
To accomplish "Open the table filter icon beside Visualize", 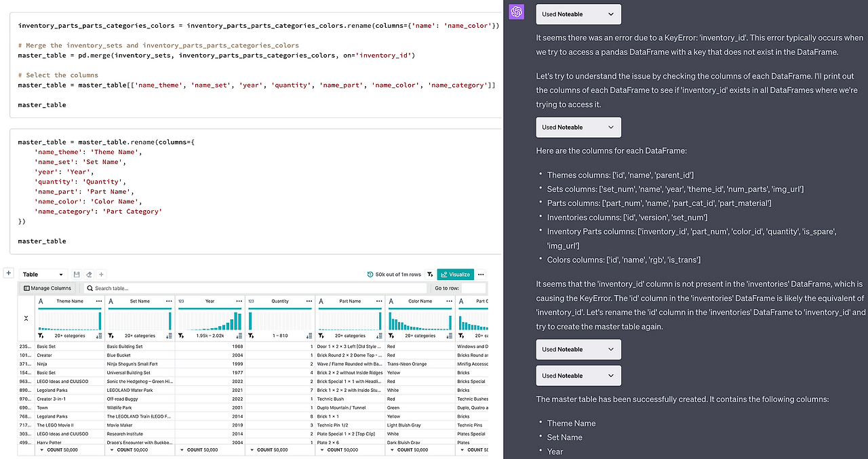I will click(430, 275).
